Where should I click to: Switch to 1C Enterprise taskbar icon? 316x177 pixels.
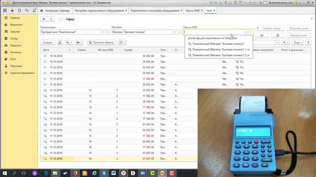click(162, 173)
